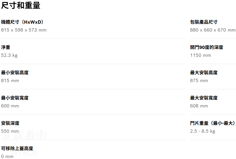236x159 pixels.
Task: Select the 最小安裝高度 label
Action: tap(15, 73)
